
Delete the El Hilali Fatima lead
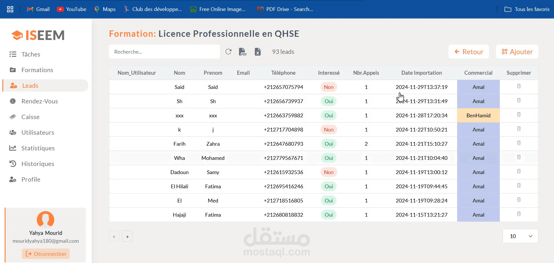[519, 185]
